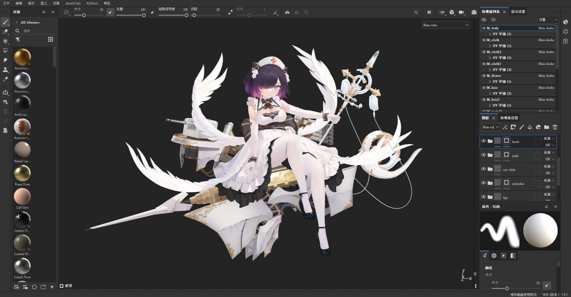Image resolution: width=571 pixels, height=297 pixels.
Task: Open blend mode dropdown for pupil layer
Action: coord(549,152)
